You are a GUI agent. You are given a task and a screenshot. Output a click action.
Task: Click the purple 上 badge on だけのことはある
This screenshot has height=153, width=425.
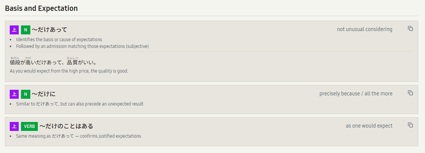(14, 126)
